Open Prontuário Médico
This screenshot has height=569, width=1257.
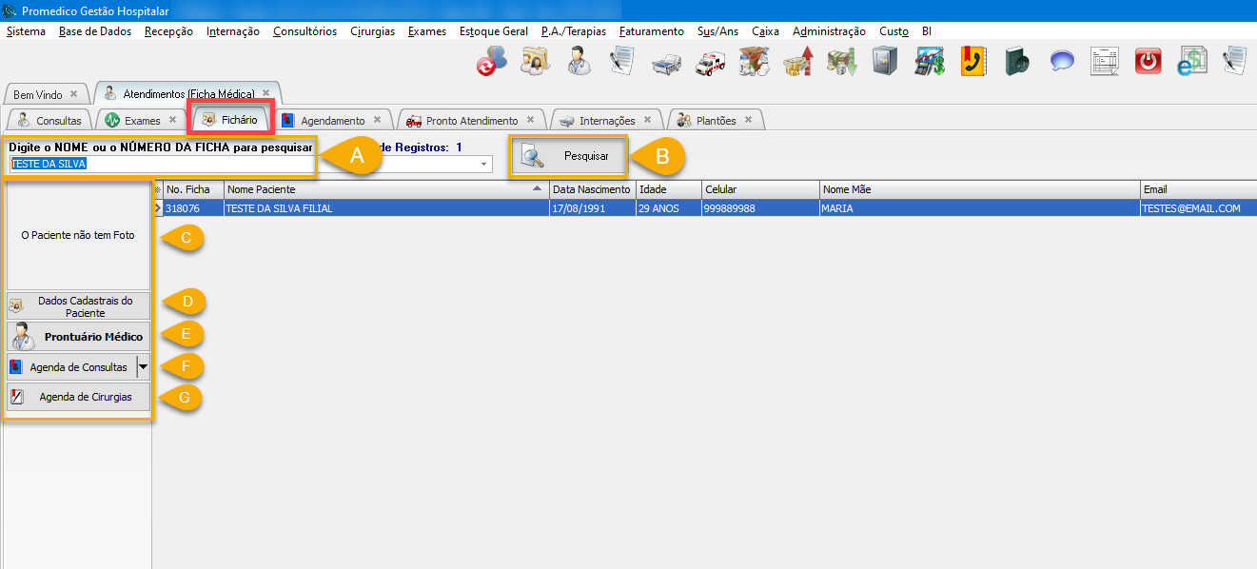(79, 336)
